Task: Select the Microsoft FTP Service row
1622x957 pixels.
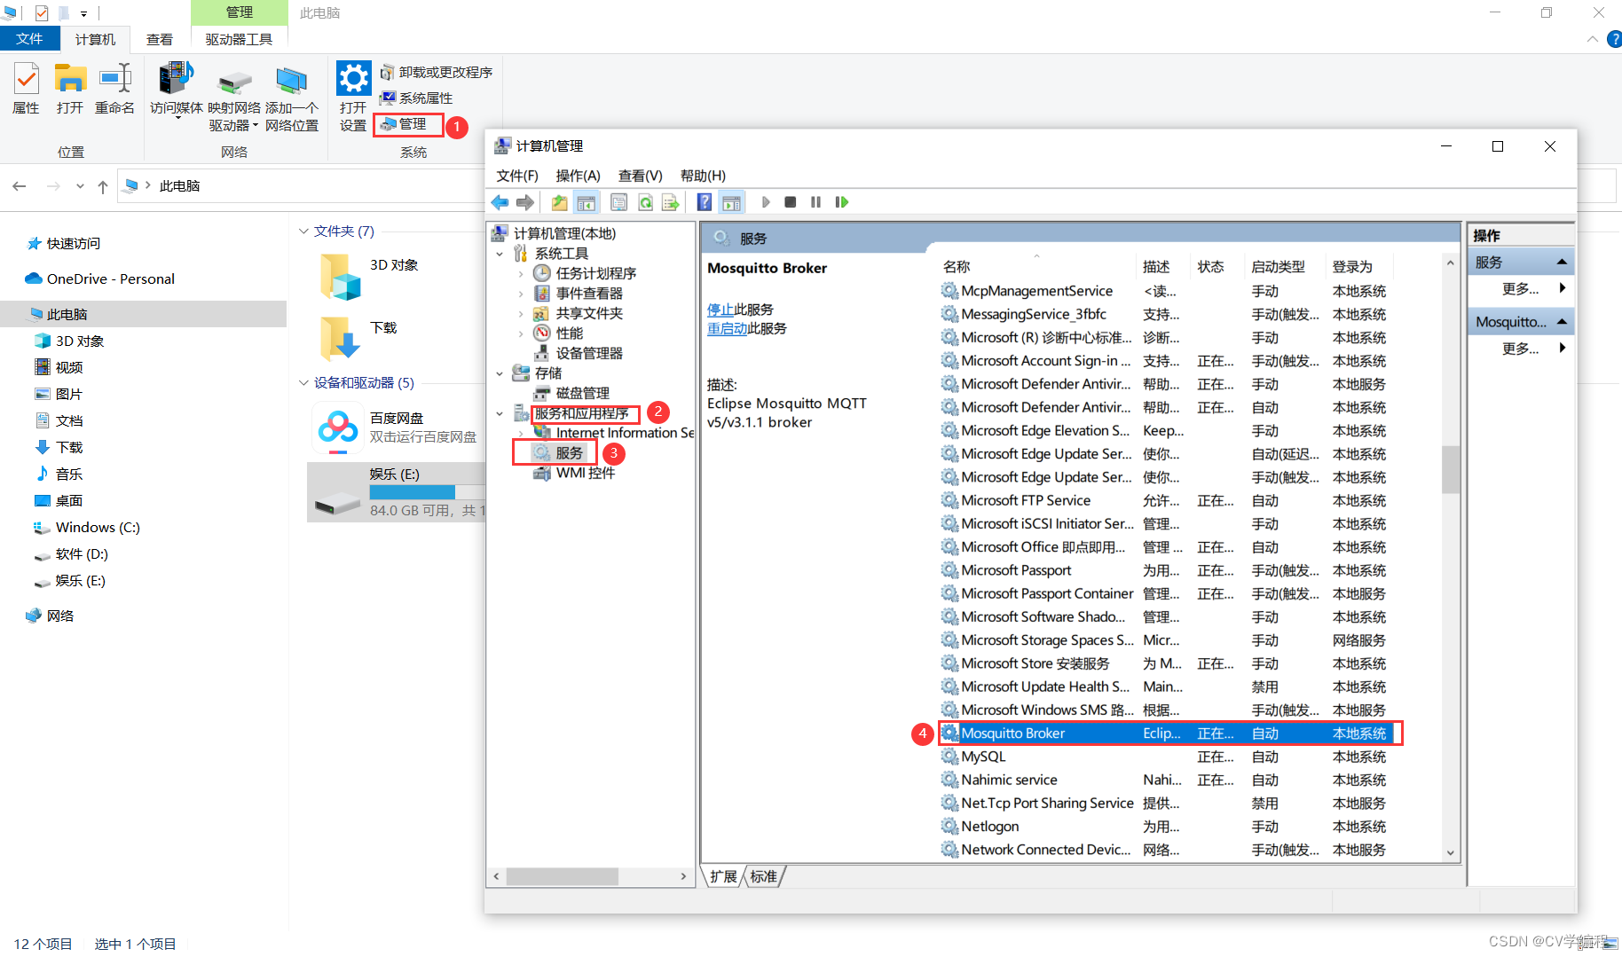Action: pos(1169,500)
